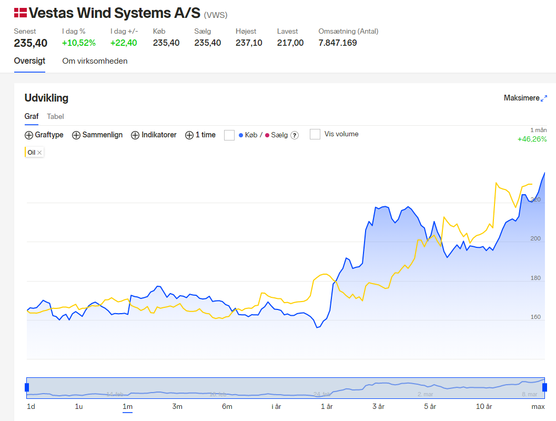Choose the 5 år time range

430,406
